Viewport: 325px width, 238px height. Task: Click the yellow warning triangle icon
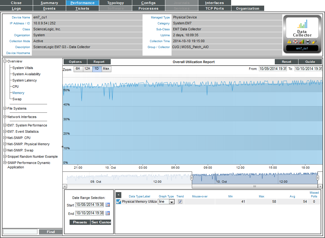(x=289, y=42)
